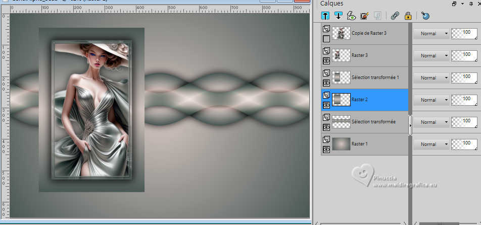481x225 pixels.
Task: Hide the Raster 3 layer
Action: (x=326, y=61)
